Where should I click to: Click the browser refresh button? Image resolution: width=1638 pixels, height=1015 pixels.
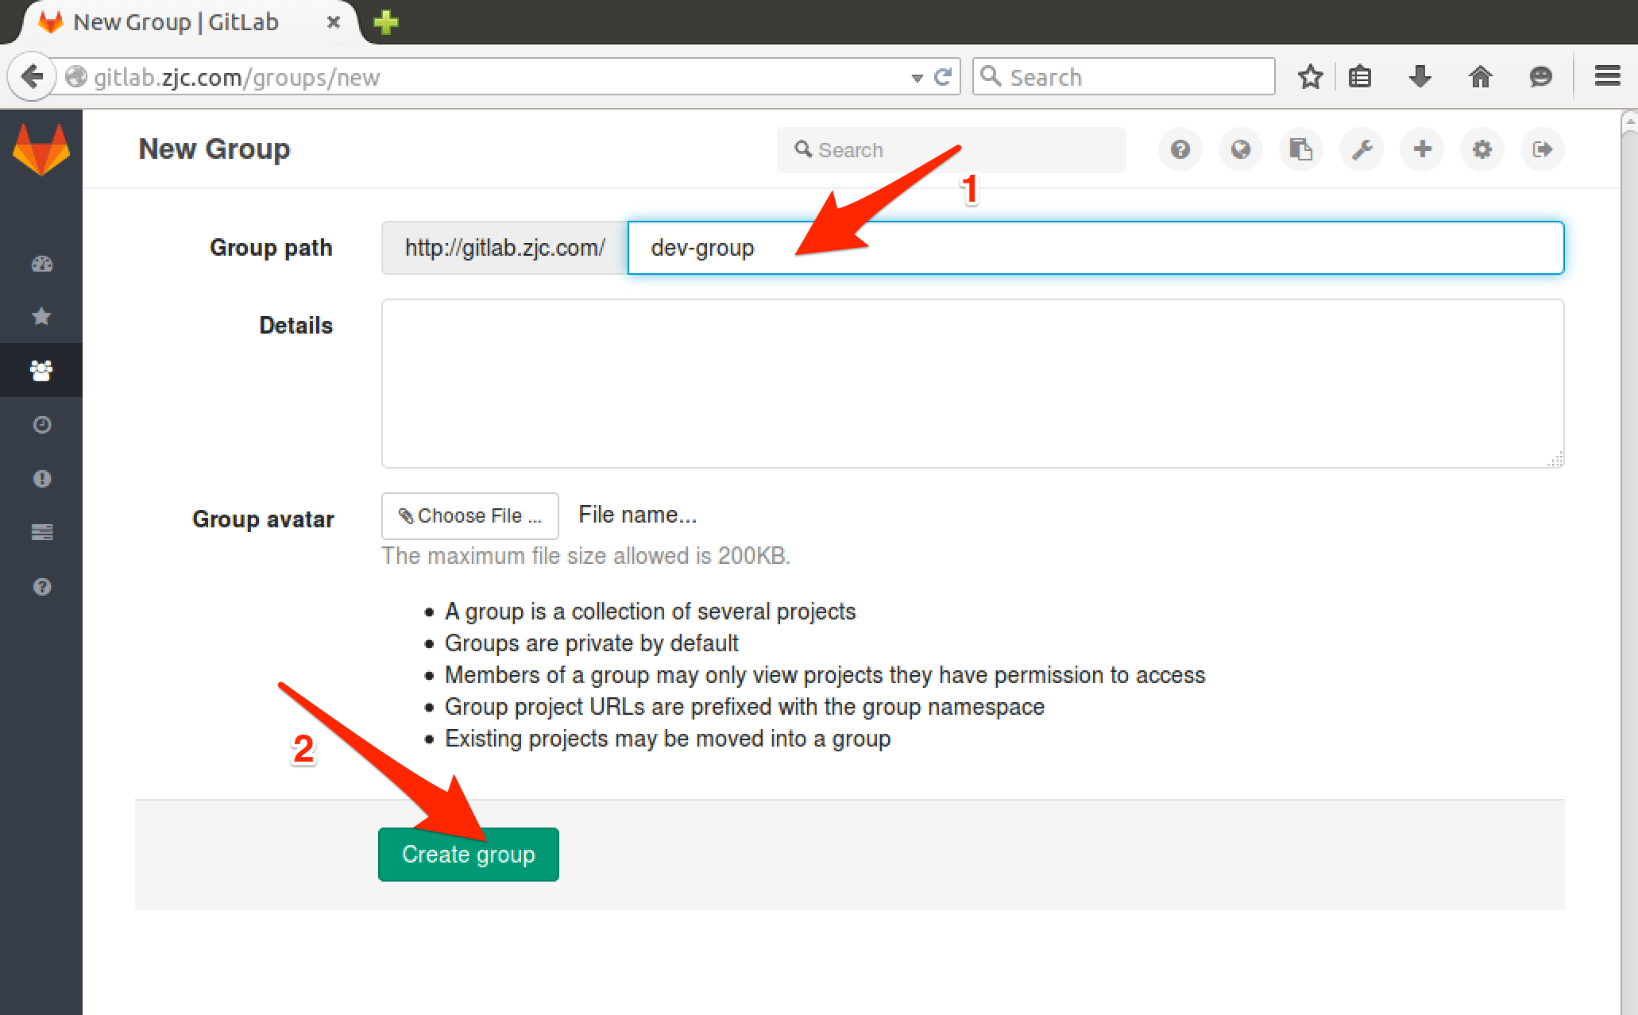(x=947, y=77)
